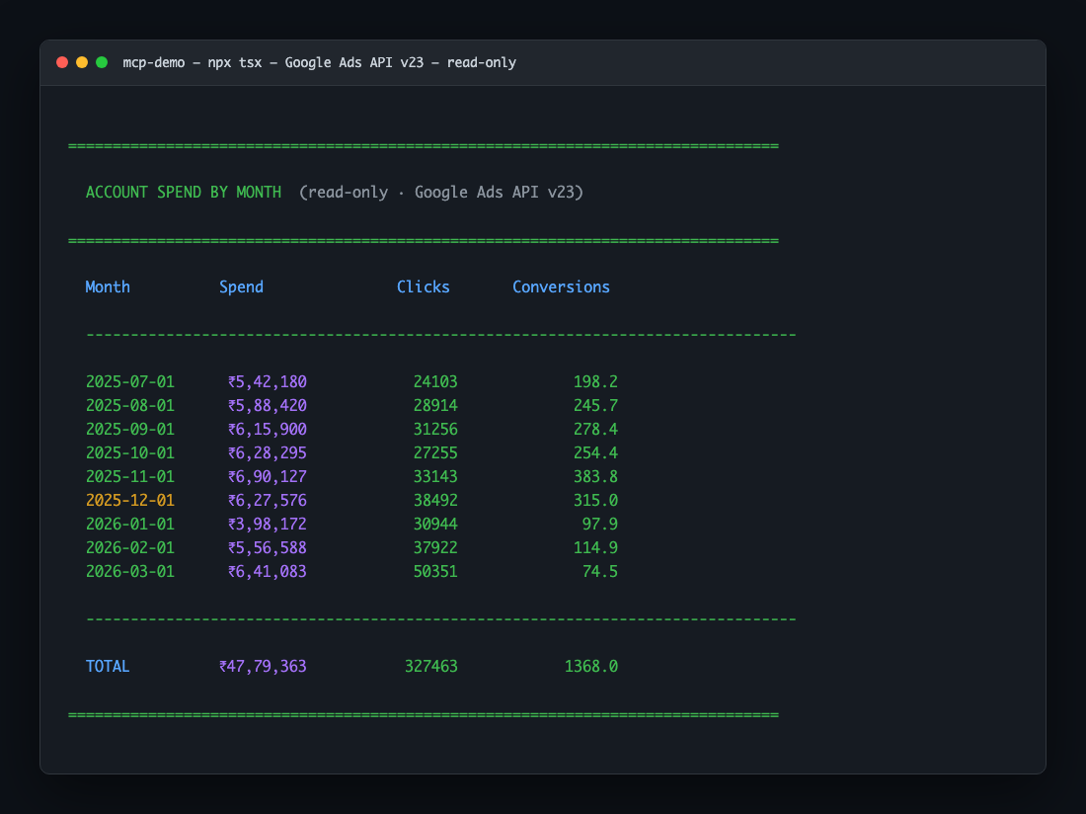Click the total conversions 1368.0
The width and height of the screenshot is (1086, 814).
coord(591,666)
